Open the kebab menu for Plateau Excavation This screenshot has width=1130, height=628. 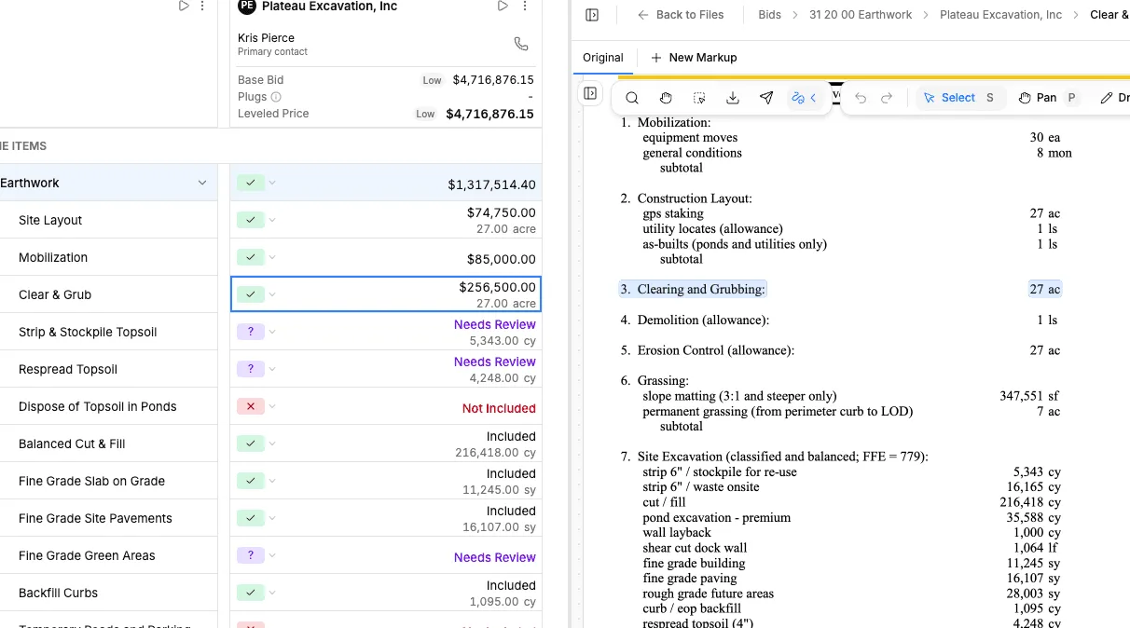click(525, 7)
